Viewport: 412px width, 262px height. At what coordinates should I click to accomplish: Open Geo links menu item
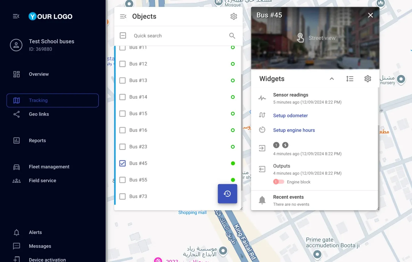pyautogui.click(x=39, y=114)
